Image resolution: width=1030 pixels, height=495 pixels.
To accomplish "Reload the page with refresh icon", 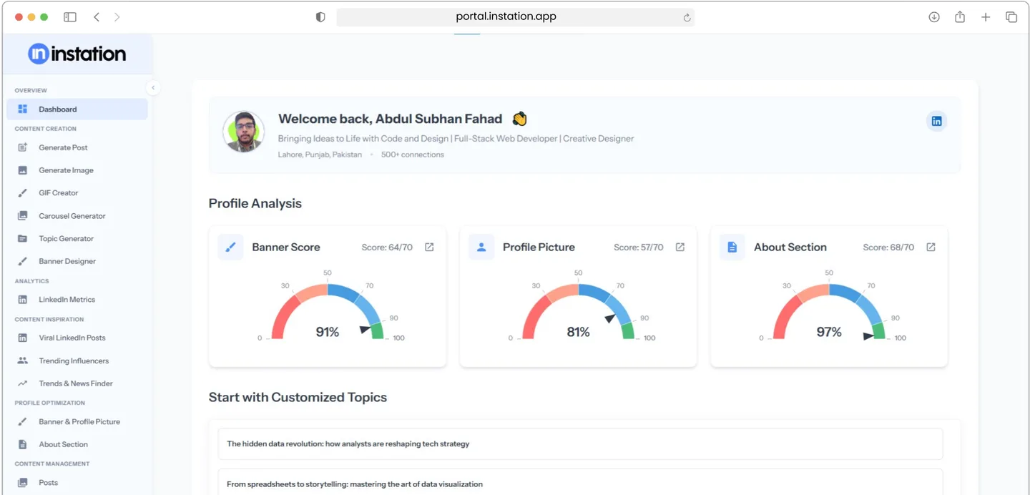I will point(687,17).
